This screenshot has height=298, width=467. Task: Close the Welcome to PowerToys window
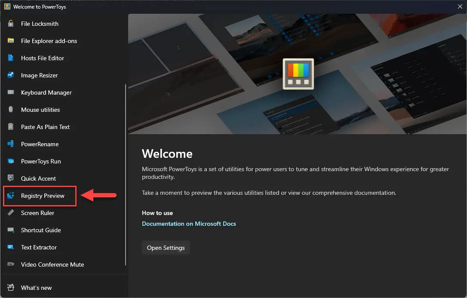click(460, 6)
